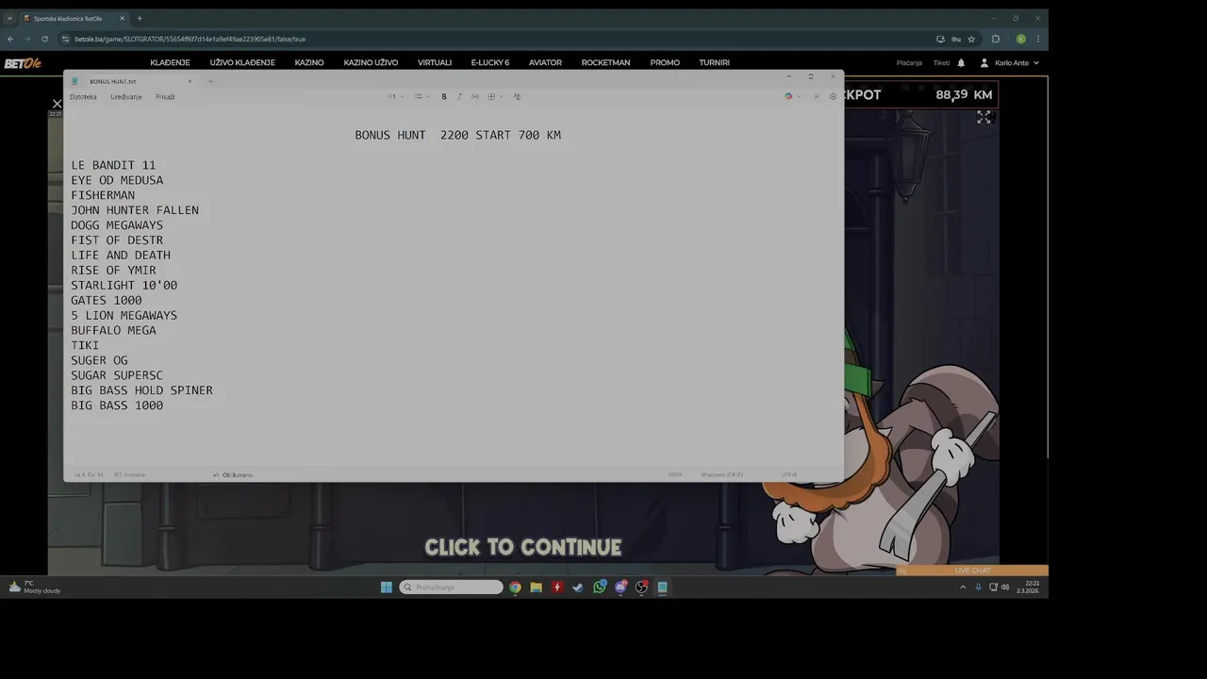The width and height of the screenshot is (1207, 679).
Task: Open a new browser tab
Action: point(140,18)
